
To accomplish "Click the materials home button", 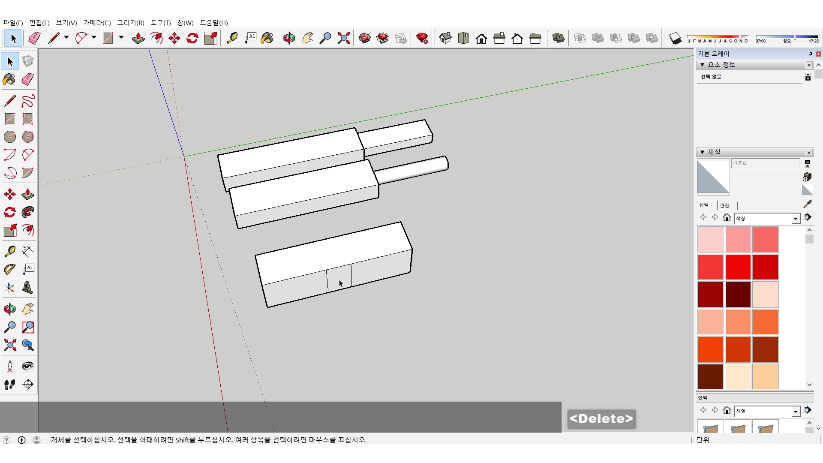I will click(x=727, y=217).
